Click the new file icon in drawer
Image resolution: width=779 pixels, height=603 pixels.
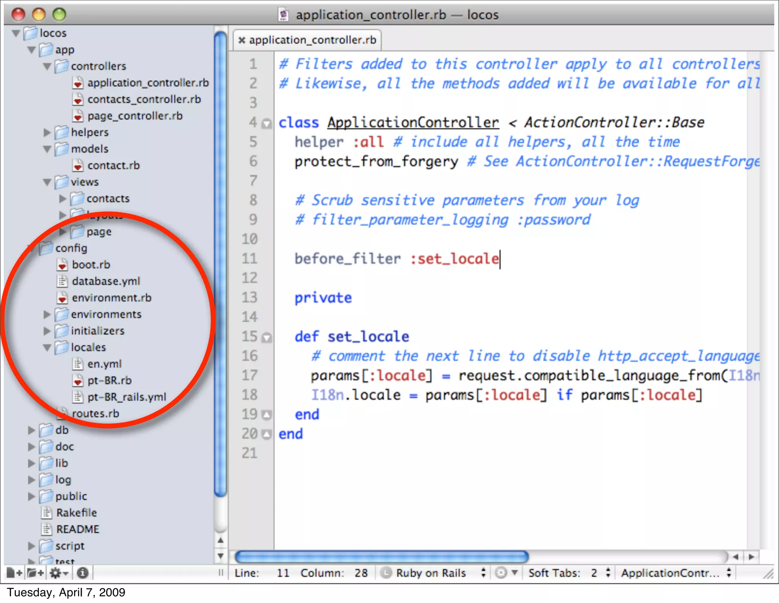coord(14,573)
